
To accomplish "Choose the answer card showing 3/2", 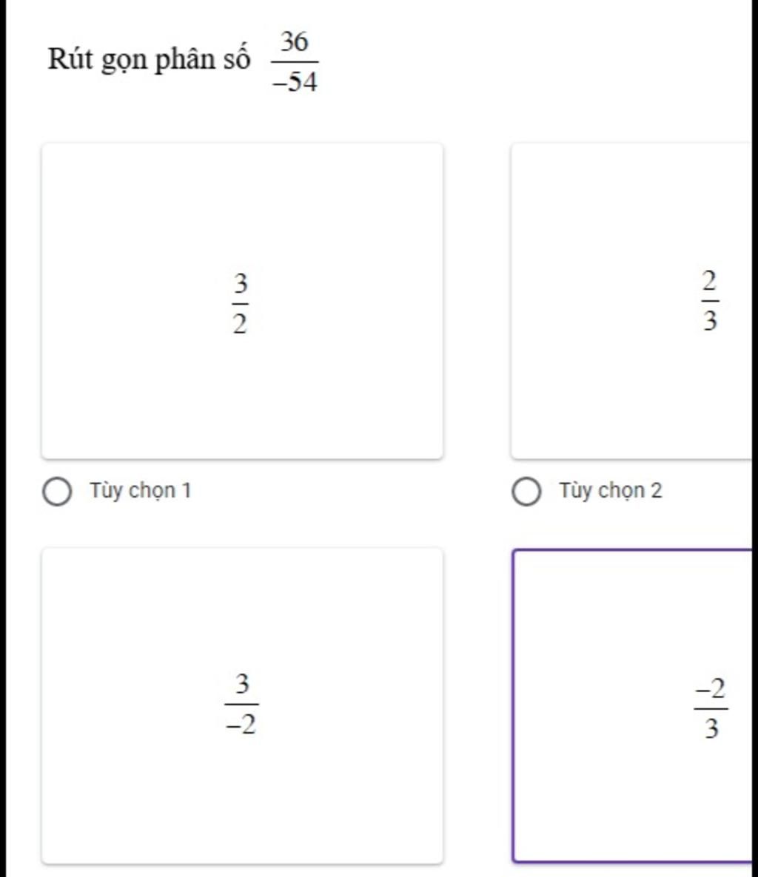I will [x=242, y=302].
